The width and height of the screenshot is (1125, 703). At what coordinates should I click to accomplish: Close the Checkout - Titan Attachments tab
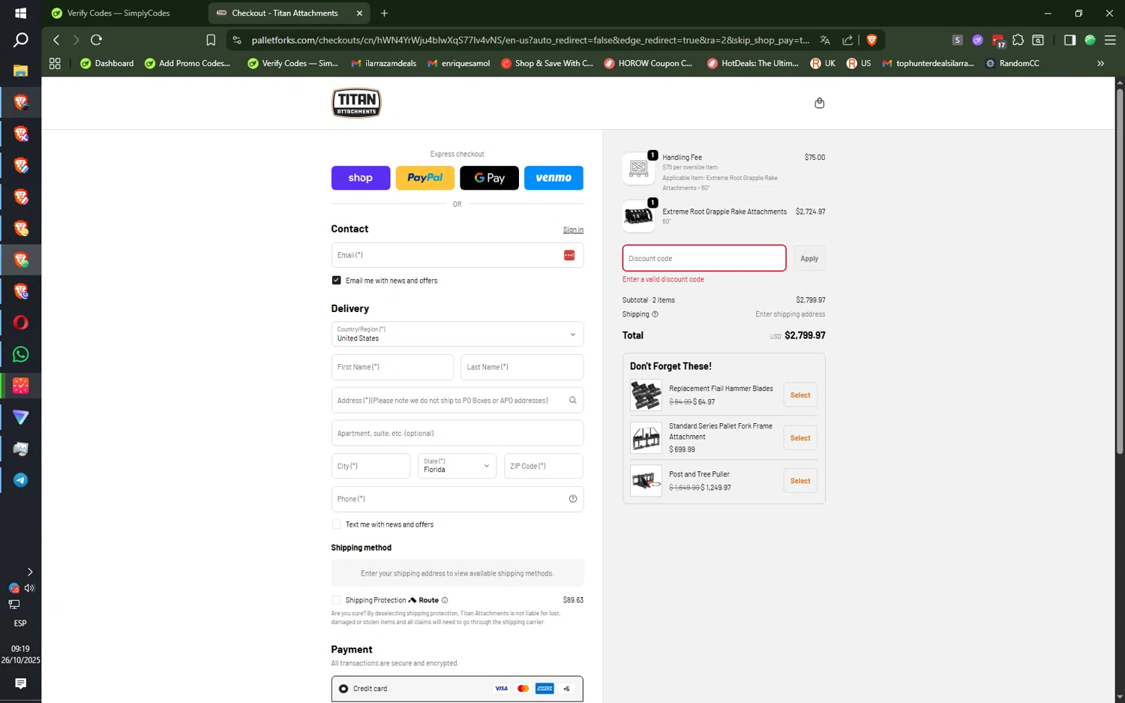359,13
